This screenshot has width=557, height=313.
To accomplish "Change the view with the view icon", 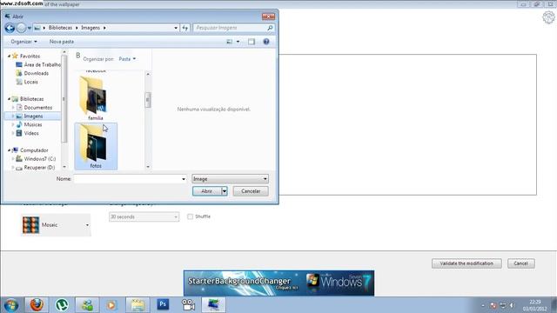I will click(x=230, y=42).
